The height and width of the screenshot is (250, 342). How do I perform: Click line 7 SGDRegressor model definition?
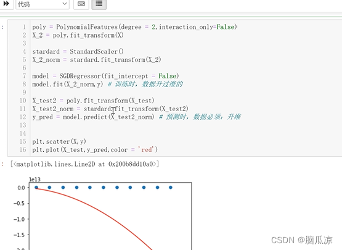(105, 76)
